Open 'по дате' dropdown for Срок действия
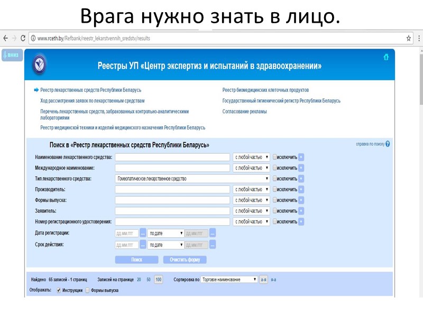 click(166, 245)
